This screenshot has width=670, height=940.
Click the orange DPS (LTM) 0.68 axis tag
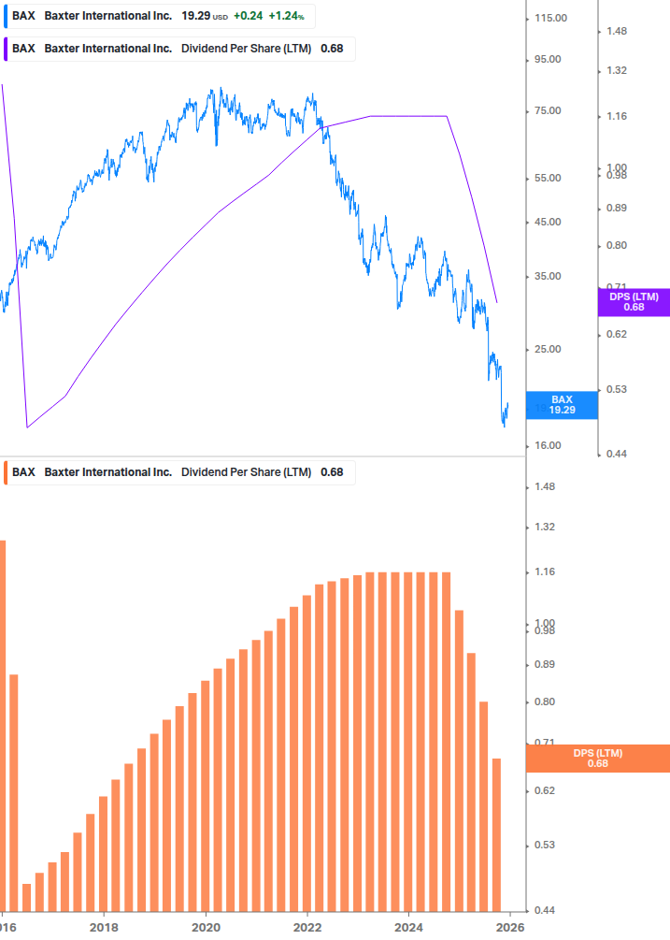(597, 759)
